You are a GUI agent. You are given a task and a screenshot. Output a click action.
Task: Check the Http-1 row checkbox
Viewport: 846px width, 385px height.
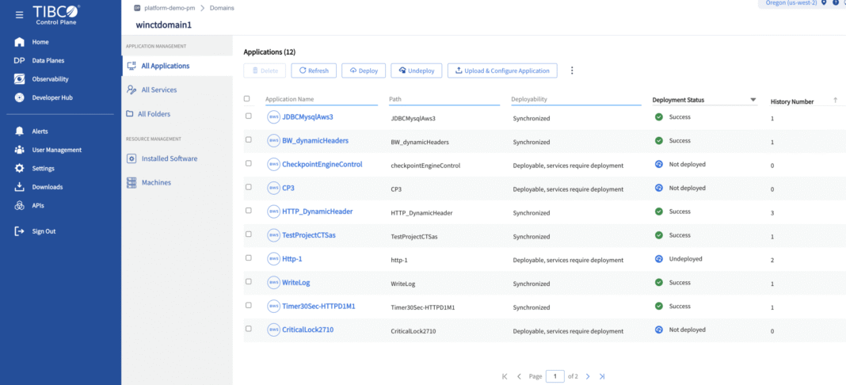pos(249,257)
